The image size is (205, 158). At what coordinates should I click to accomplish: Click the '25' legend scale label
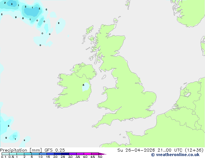[63, 157]
